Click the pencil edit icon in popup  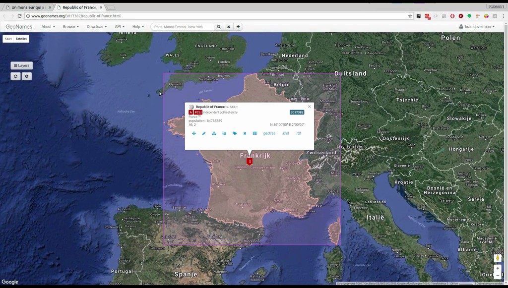(x=204, y=133)
